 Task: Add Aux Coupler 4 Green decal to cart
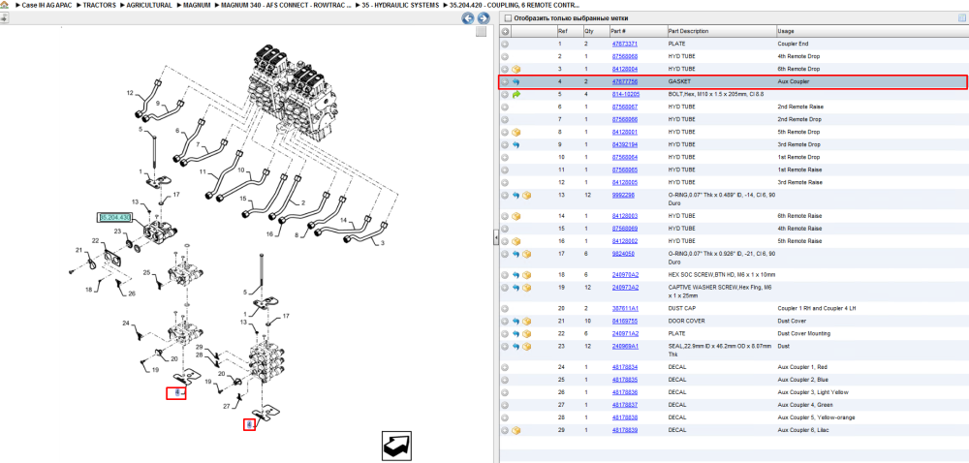point(505,405)
